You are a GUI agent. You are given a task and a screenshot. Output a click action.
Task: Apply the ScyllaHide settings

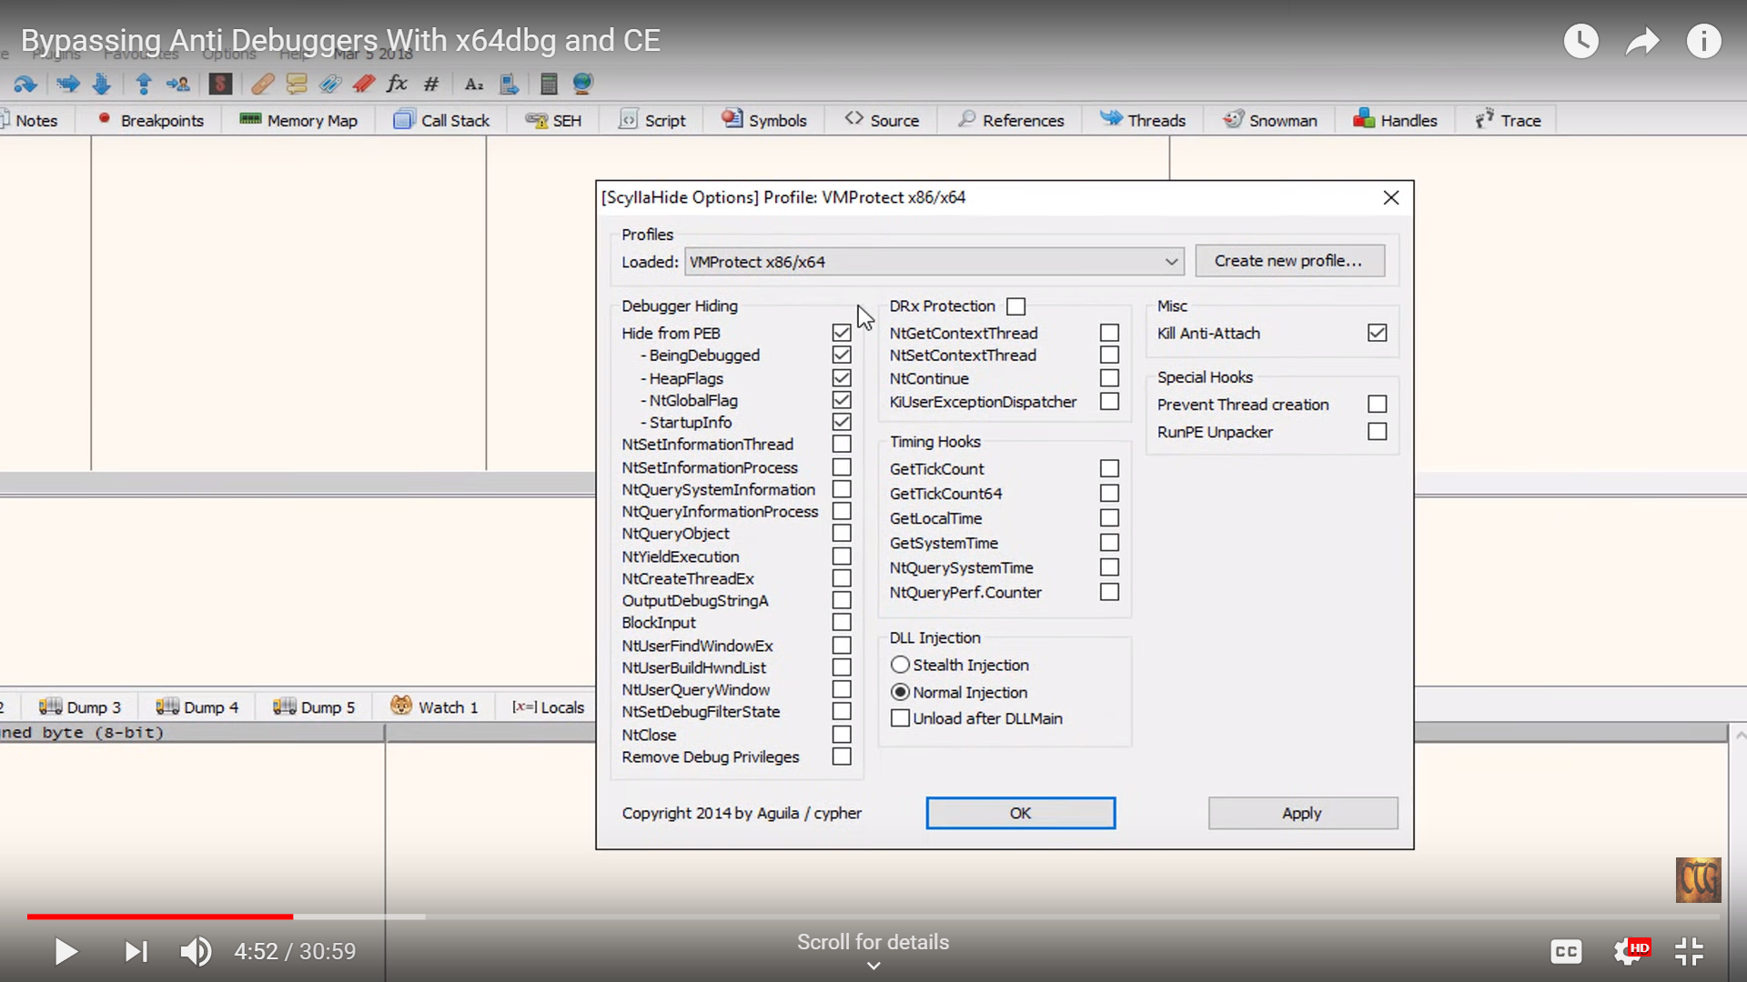(x=1302, y=813)
